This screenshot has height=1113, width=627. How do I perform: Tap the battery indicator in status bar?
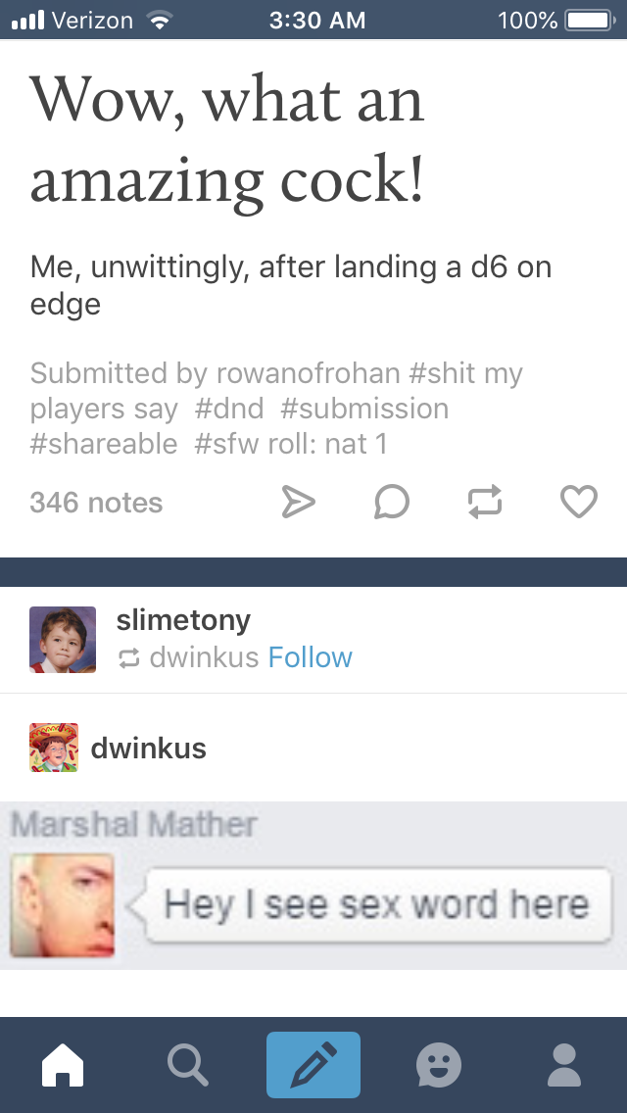[x=590, y=20]
